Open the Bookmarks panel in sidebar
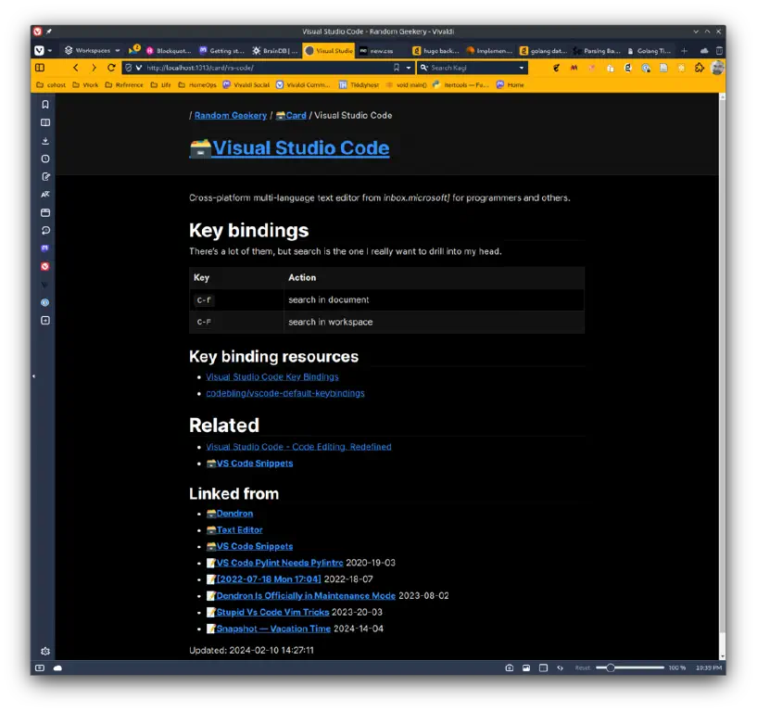Image resolution: width=757 pixels, height=712 pixels. tap(45, 105)
